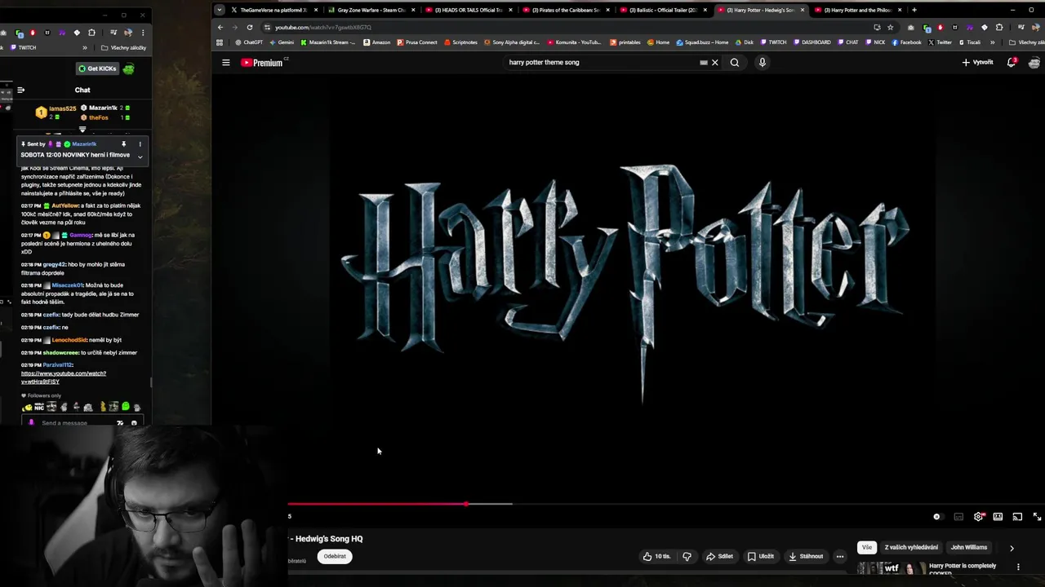Open the Amazon bookmark

point(377,42)
